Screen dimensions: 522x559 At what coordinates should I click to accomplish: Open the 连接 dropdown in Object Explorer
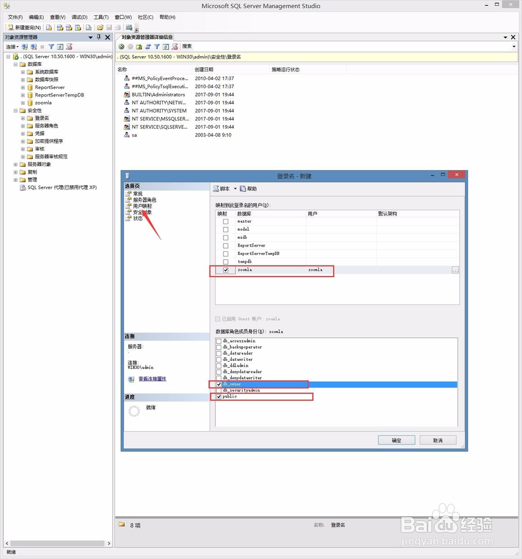(12, 47)
